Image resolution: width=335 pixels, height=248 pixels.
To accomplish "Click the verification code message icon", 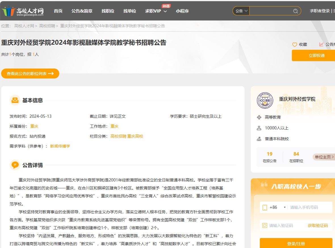I will pos(265,226).
